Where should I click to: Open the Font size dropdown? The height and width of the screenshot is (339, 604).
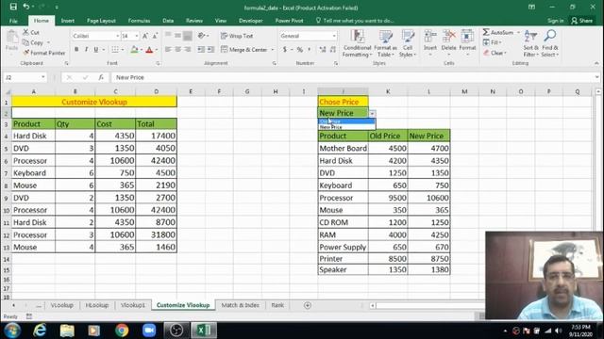136,36
